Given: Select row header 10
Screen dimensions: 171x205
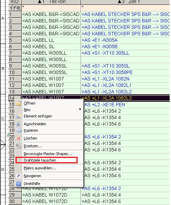Looking at the screenshot, I should pyautogui.click(x=15, y=72).
